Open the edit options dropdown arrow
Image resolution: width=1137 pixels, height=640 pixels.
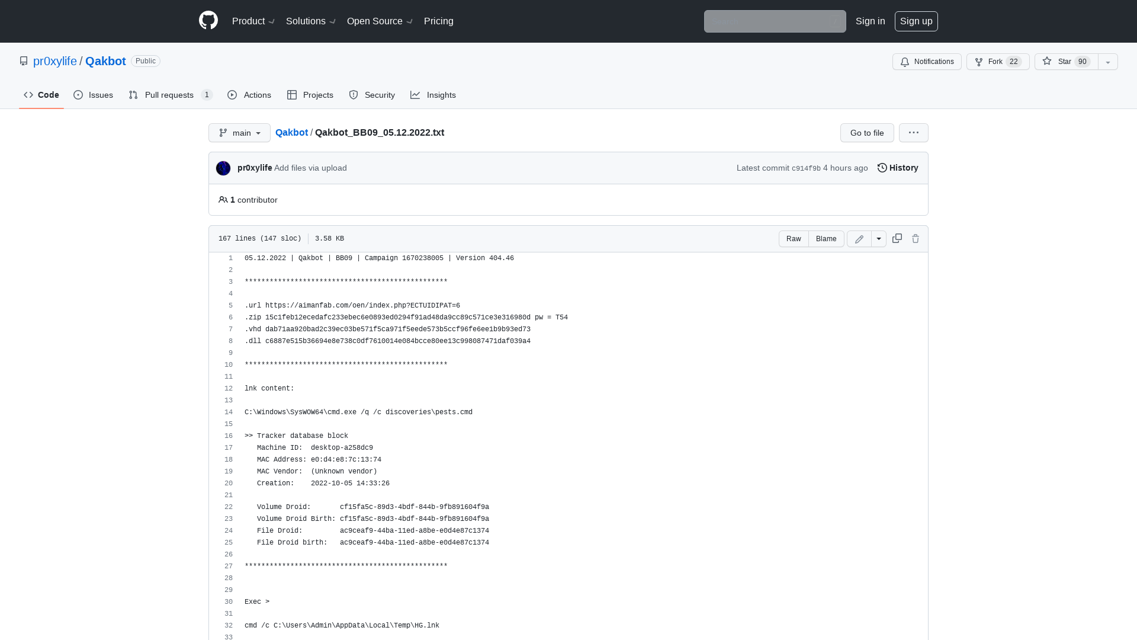[879, 238]
